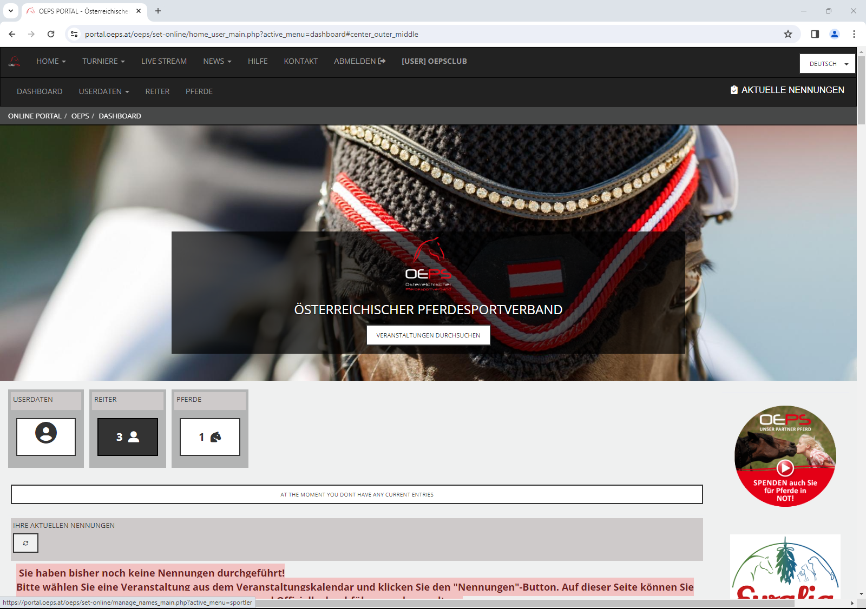Open the Reiter tile showing 3 riders
Image resolution: width=866 pixels, height=609 pixels.
[x=128, y=437]
